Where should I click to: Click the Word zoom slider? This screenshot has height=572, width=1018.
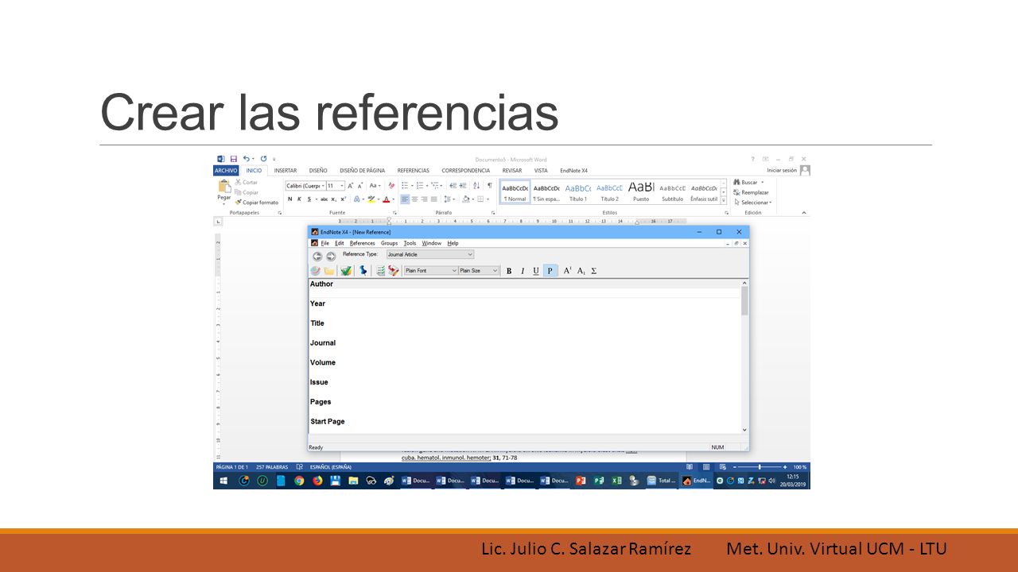click(x=760, y=467)
